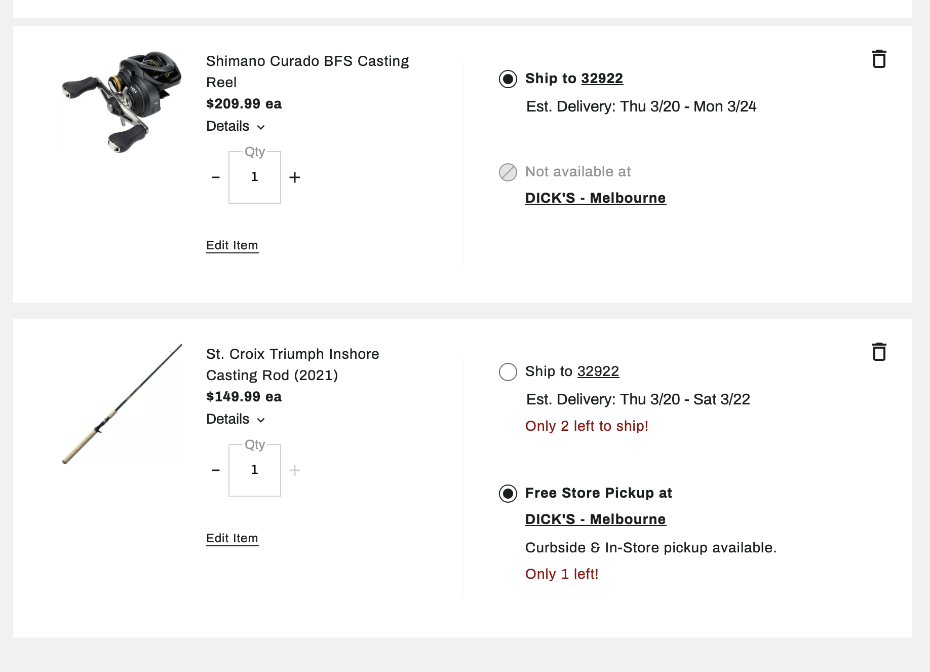Choose Ship to 32922 for St. Croix rod
The width and height of the screenshot is (930, 672).
[x=508, y=372]
